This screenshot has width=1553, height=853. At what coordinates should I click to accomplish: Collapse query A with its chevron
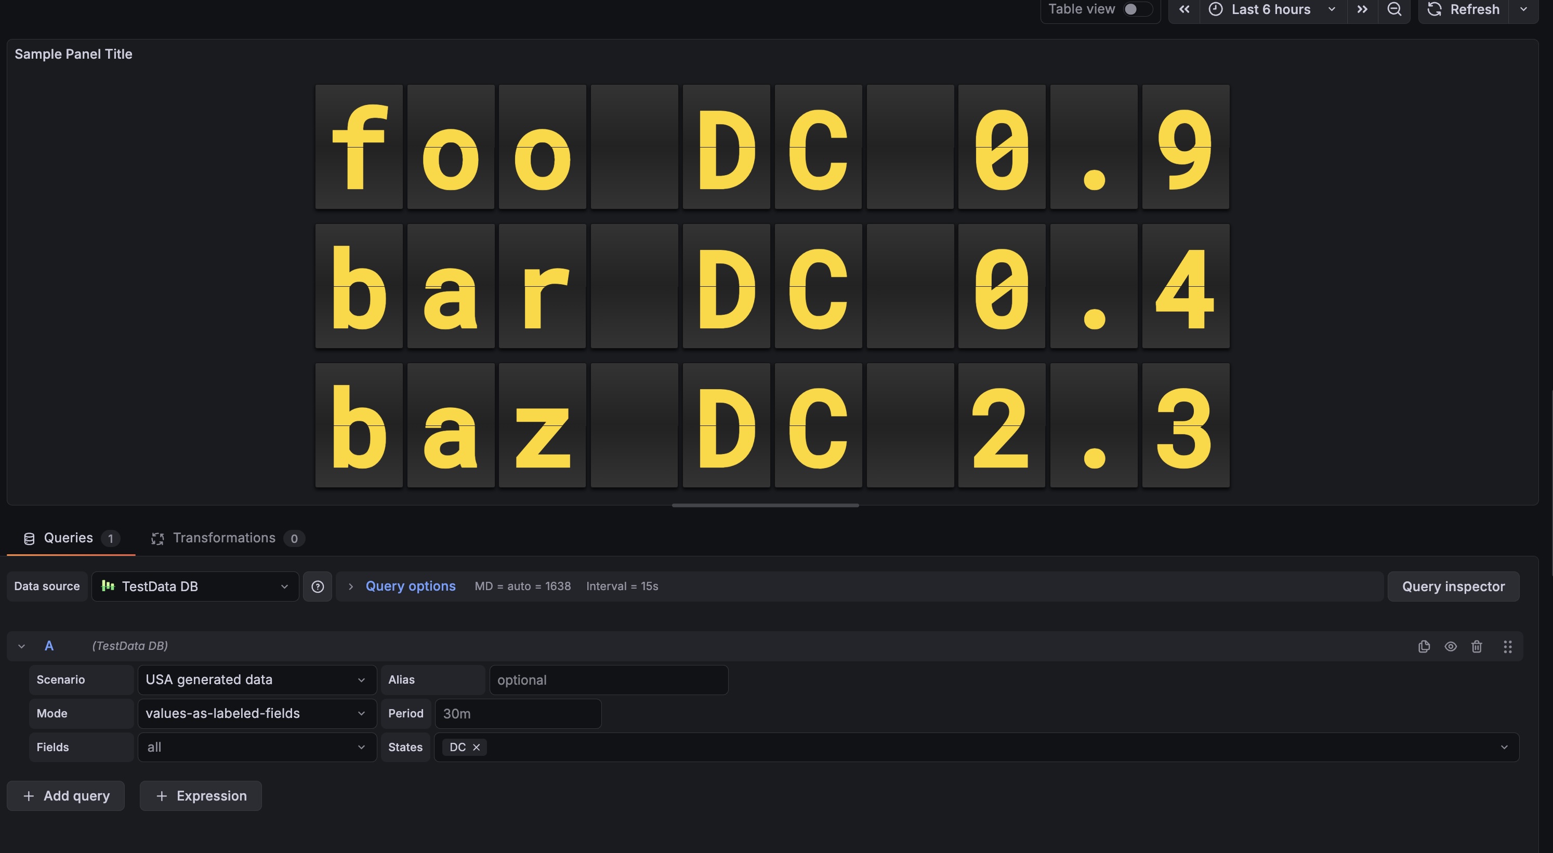(x=21, y=645)
